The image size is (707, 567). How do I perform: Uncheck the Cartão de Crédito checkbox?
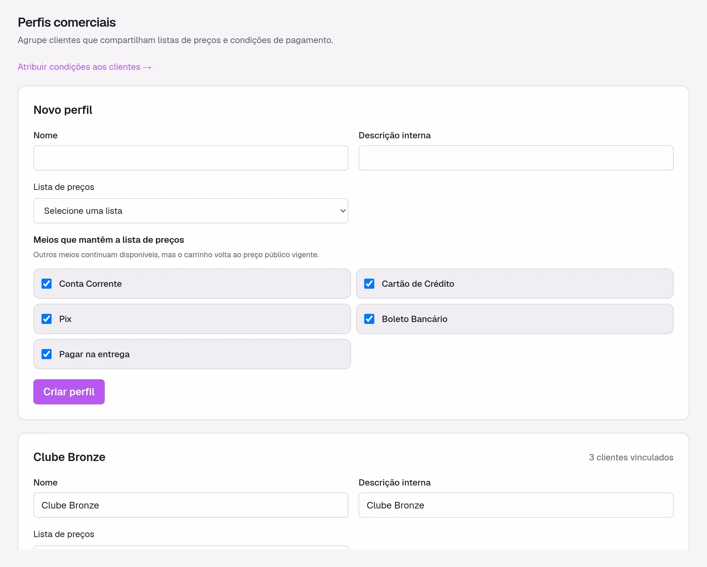coord(369,284)
